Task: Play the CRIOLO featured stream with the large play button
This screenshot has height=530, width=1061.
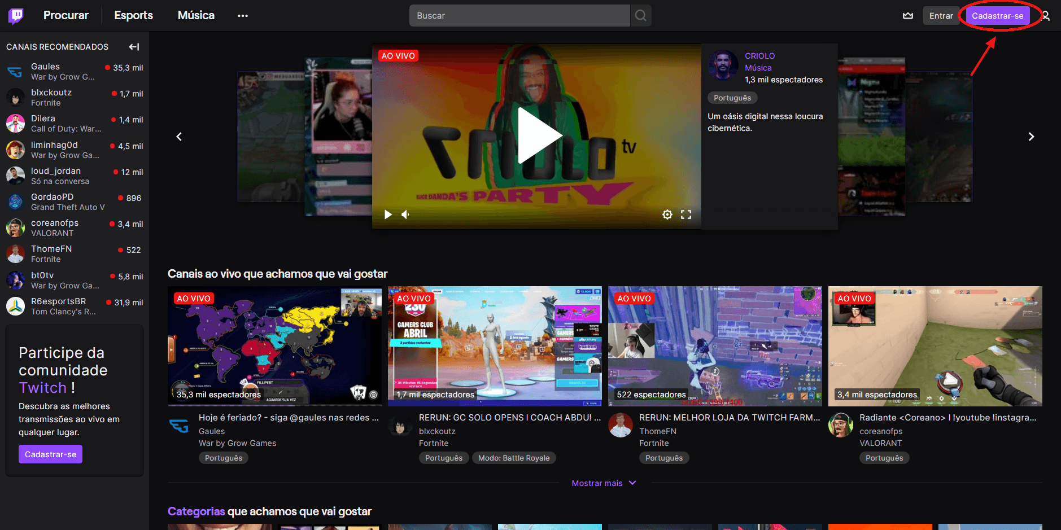Action: (536, 136)
